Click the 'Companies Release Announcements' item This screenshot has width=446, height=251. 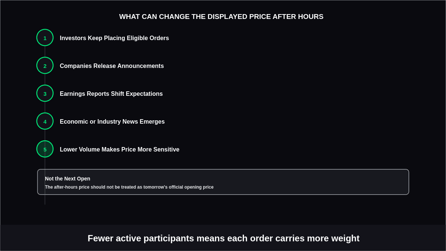[112, 66]
